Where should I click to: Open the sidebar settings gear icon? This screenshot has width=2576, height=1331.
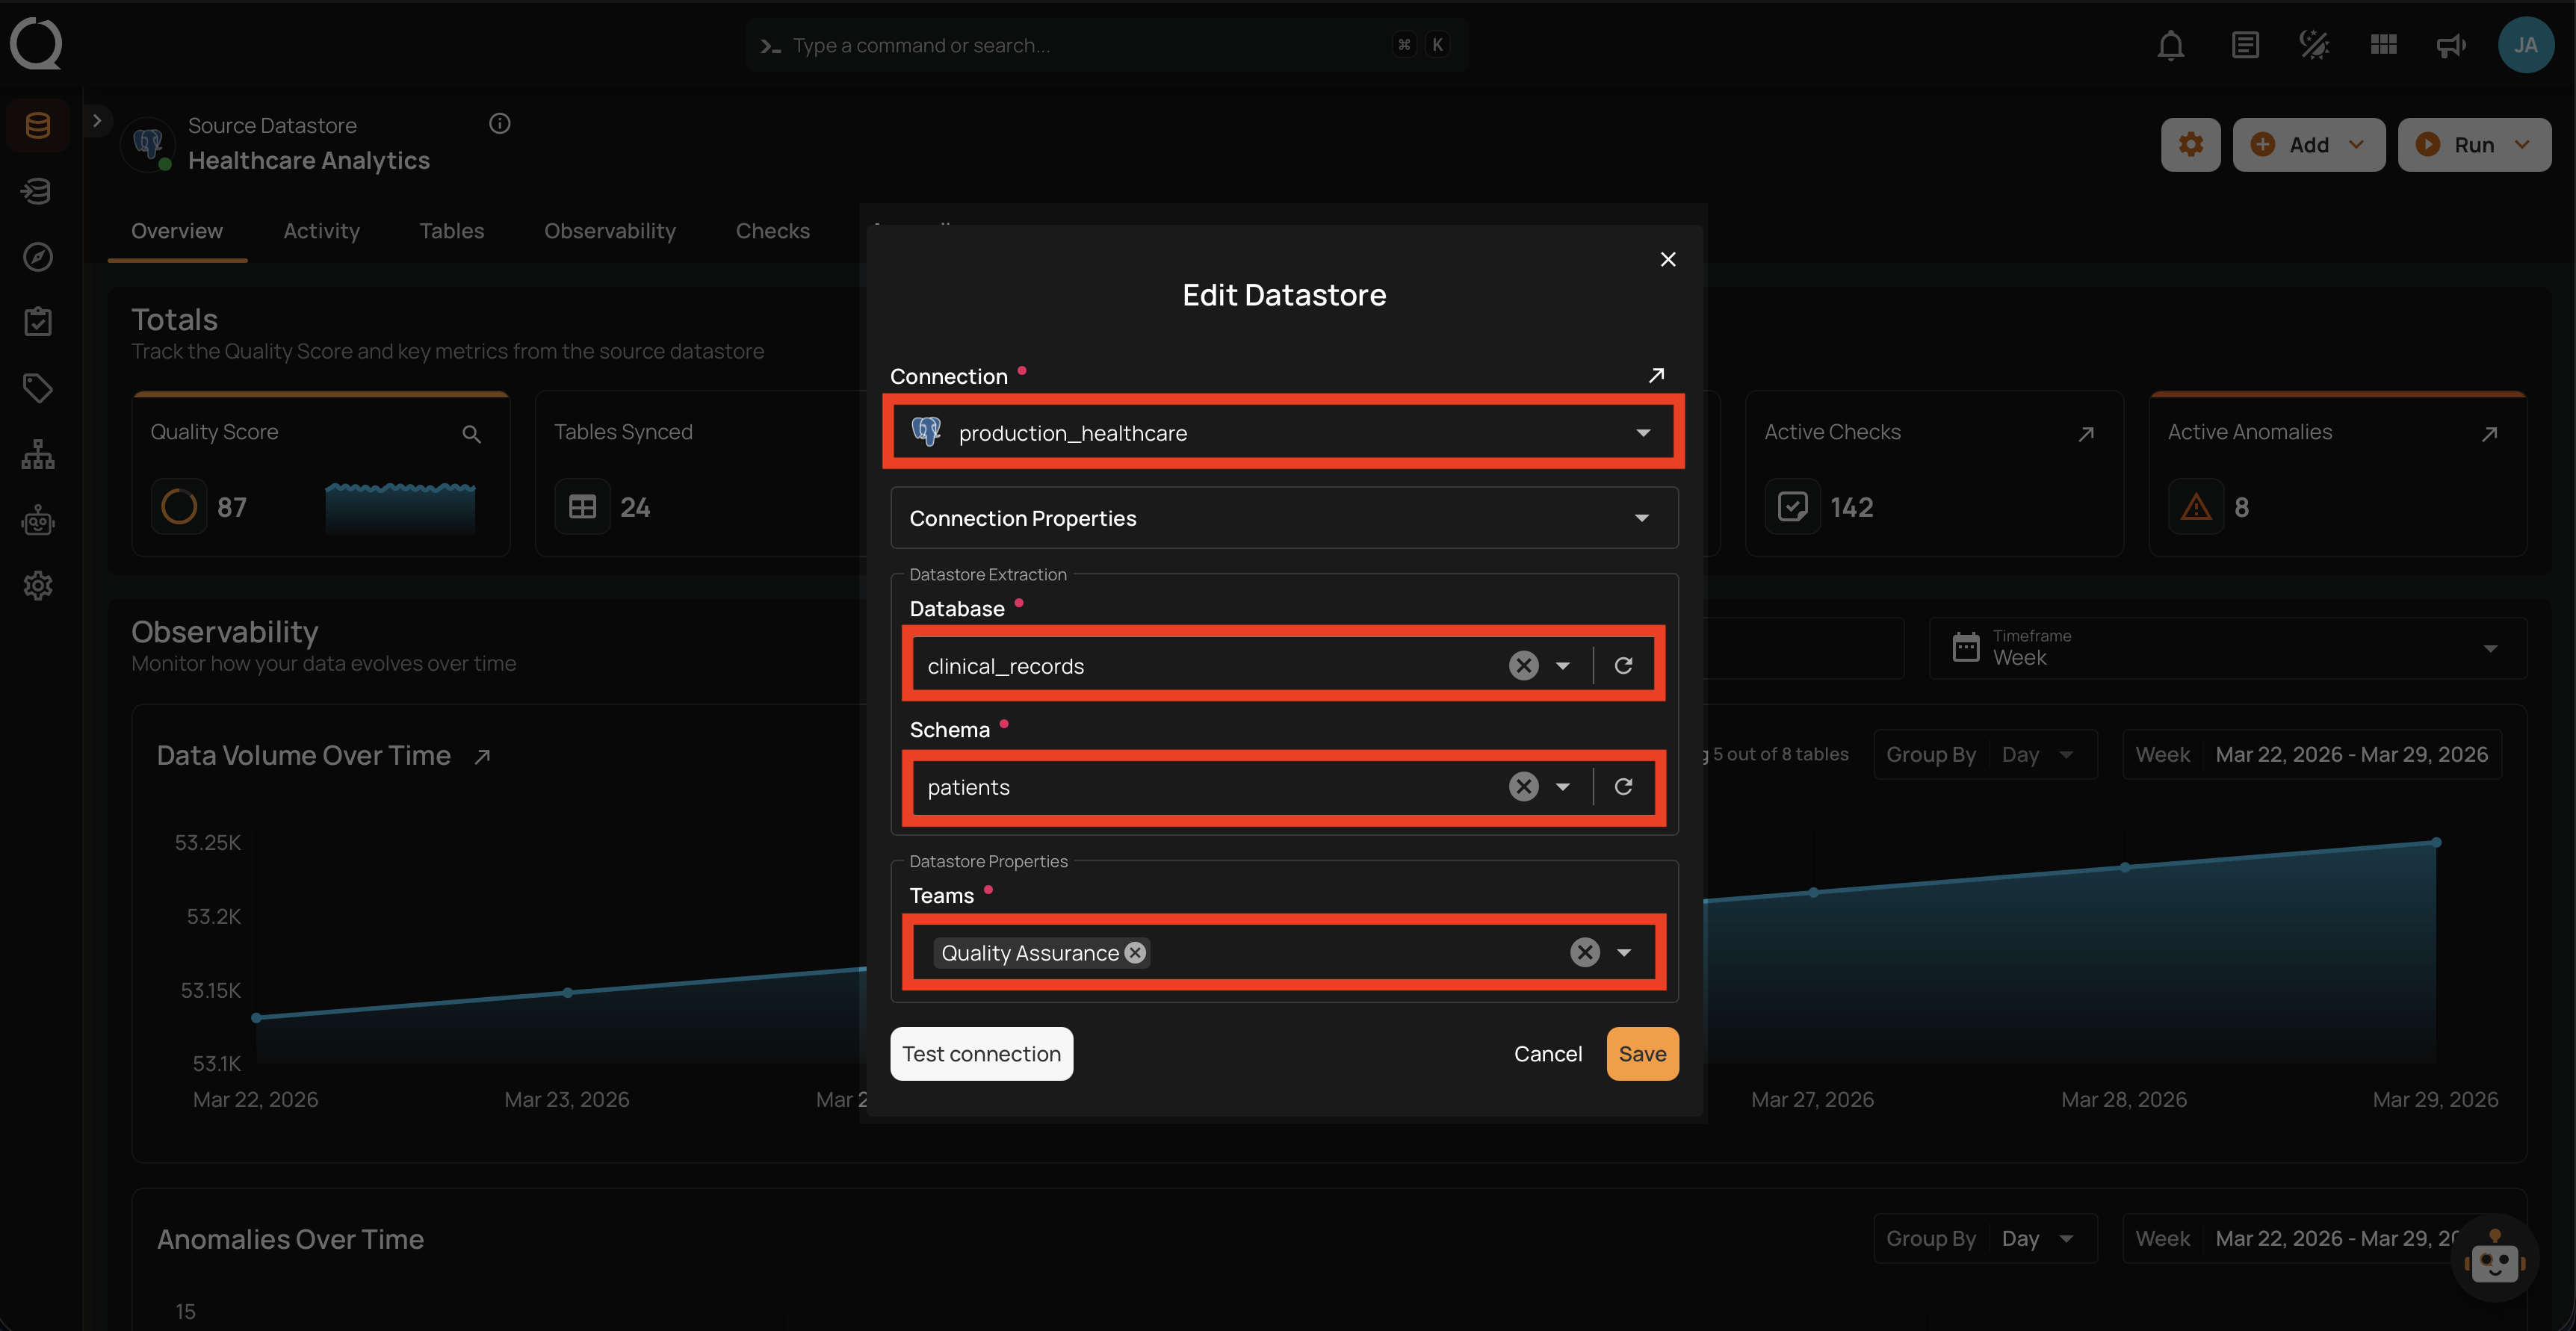click(38, 585)
